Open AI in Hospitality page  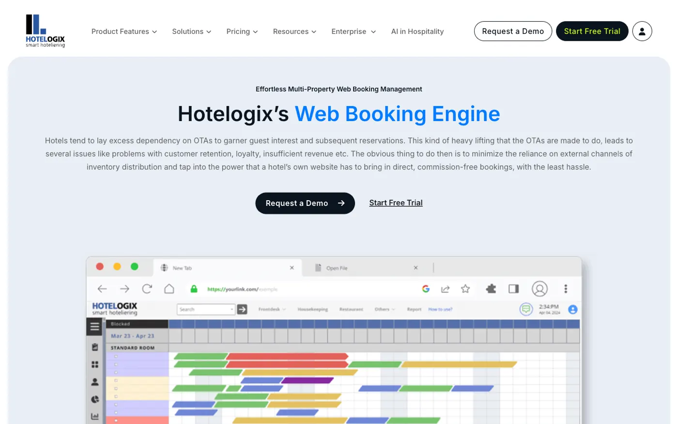coord(417,31)
